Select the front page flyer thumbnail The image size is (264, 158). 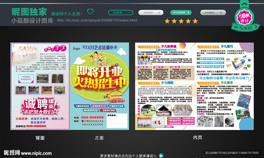(99, 86)
